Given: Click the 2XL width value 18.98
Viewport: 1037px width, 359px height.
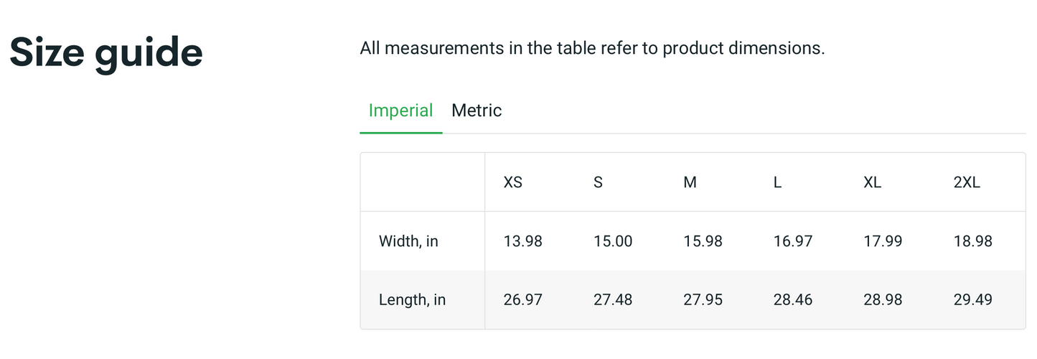Looking at the screenshot, I should point(973,241).
